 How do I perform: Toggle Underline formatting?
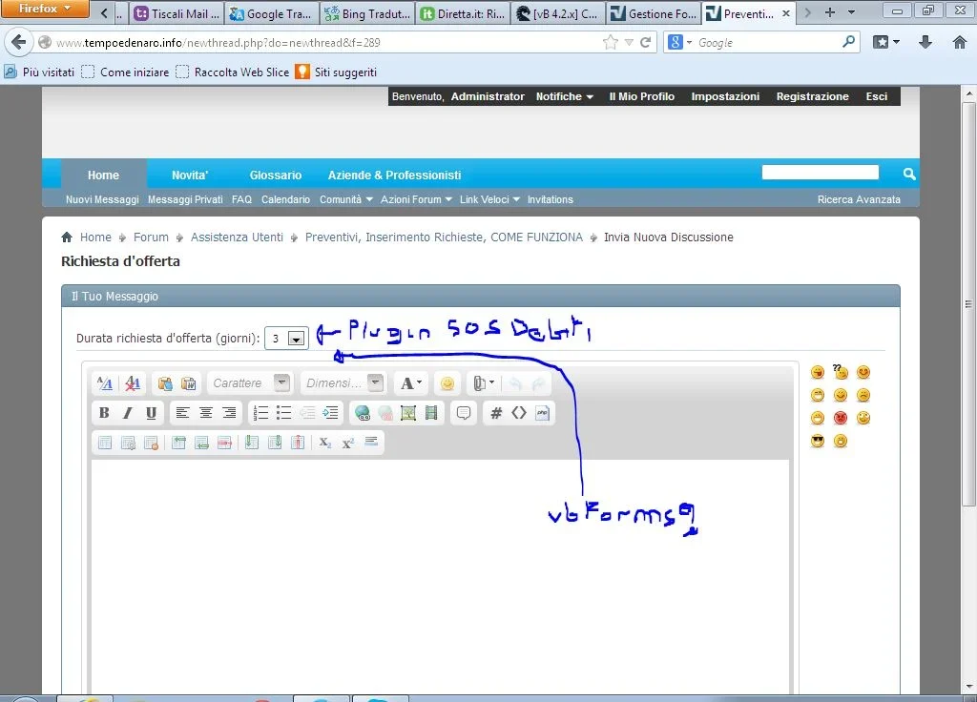[x=151, y=412]
